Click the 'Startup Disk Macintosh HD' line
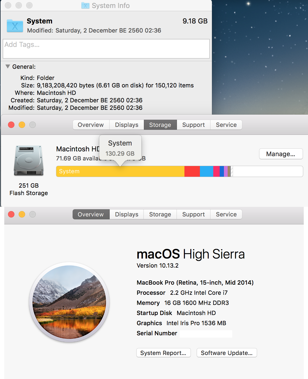 coord(176,313)
